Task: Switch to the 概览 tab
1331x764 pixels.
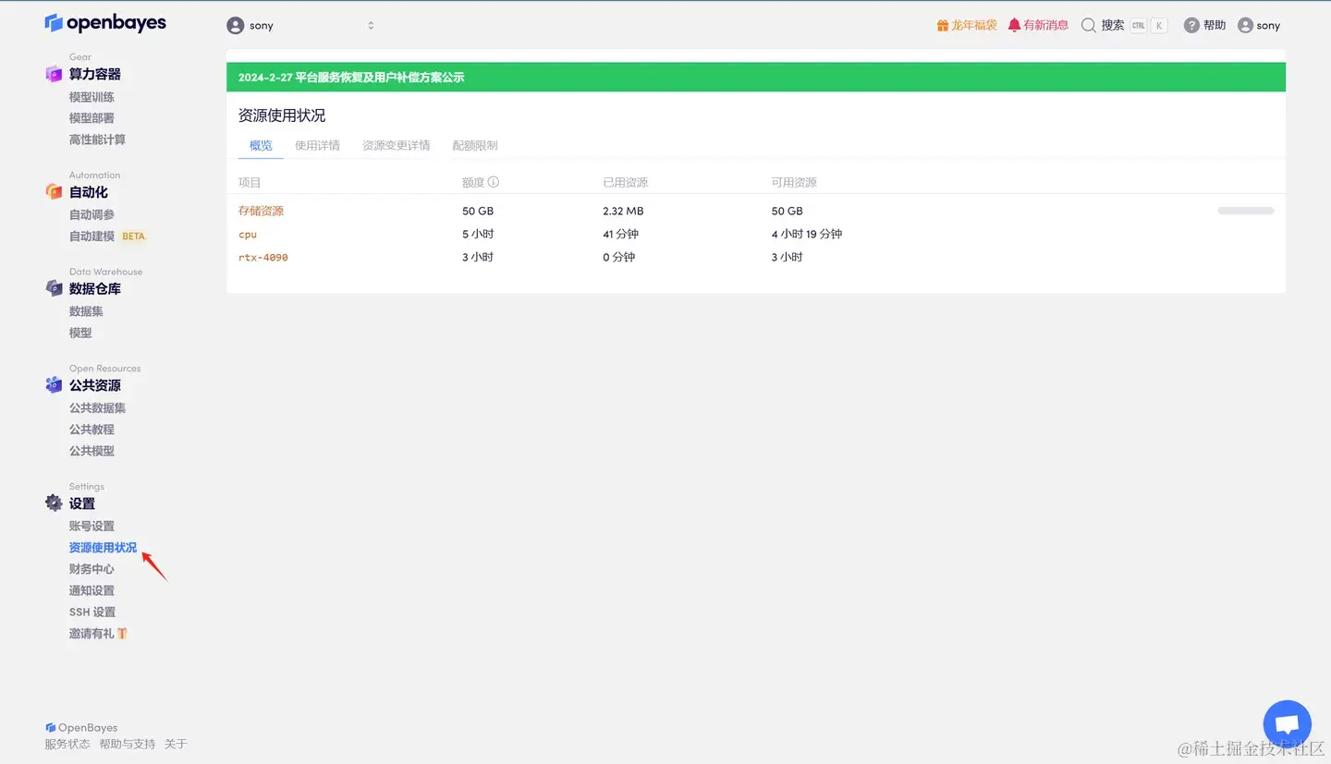Action: click(x=261, y=145)
